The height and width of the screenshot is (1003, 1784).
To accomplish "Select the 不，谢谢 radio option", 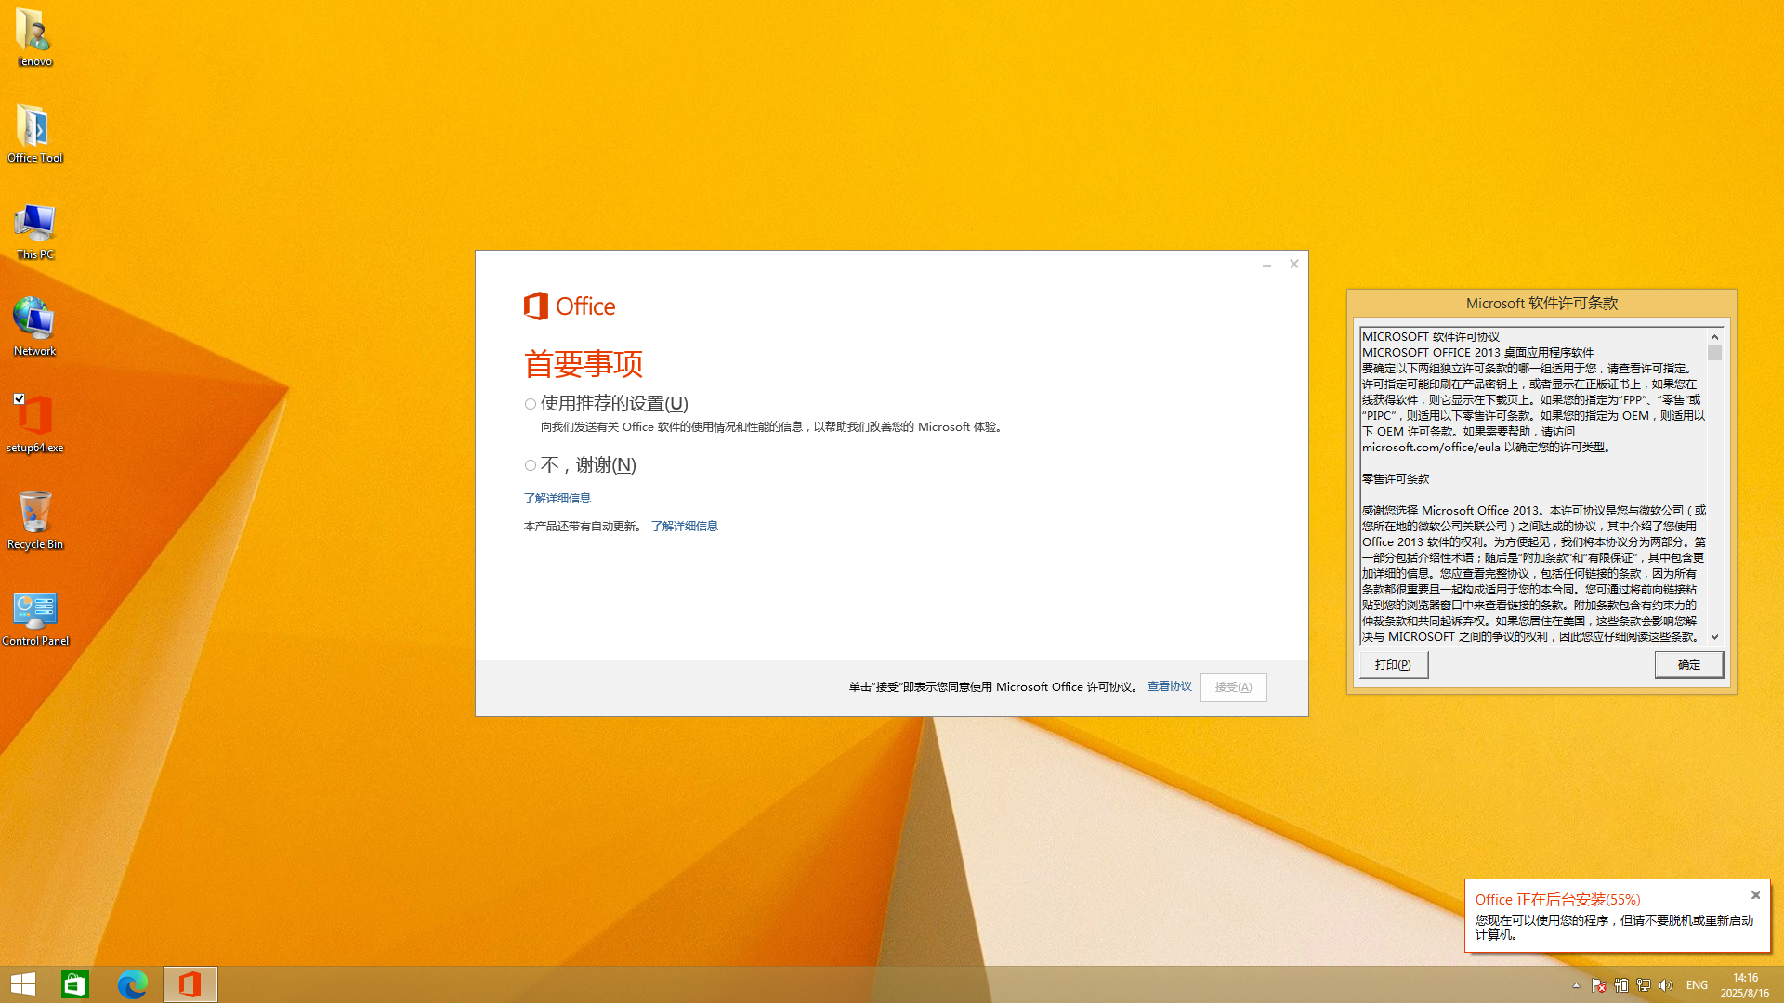I will pos(531,465).
